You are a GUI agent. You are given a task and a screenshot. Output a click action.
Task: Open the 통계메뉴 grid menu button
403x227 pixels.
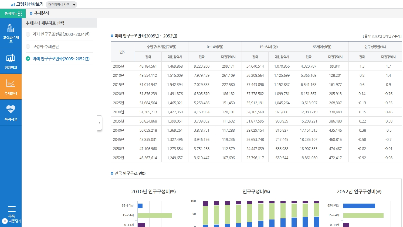[x=13, y=13]
